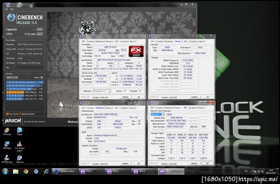
Task: Click the Core Speed value 1755.94 MHz
Action: (x=101, y=76)
